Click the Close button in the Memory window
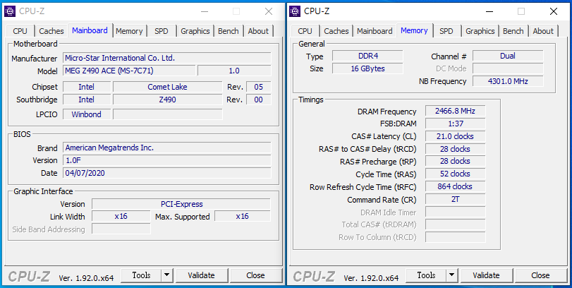 click(540, 275)
